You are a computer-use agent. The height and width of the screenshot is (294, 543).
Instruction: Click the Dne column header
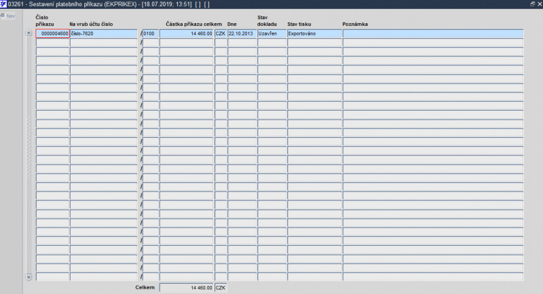tap(232, 24)
